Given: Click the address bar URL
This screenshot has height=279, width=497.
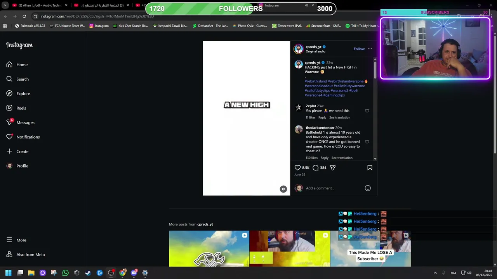Looking at the screenshot, I should (97, 16).
